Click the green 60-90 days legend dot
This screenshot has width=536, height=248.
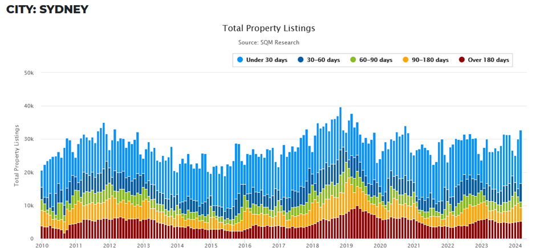coord(354,60)
